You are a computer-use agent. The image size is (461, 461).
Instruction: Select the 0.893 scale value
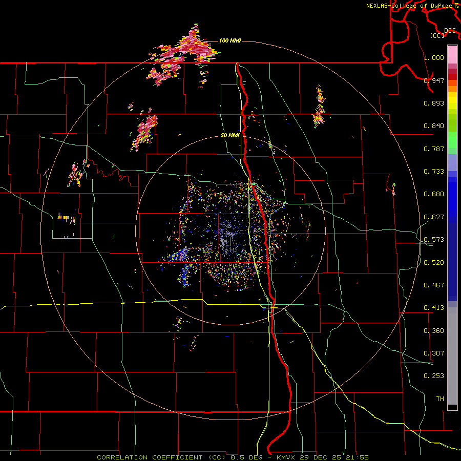pyautogui.click(x=434, y=103)
